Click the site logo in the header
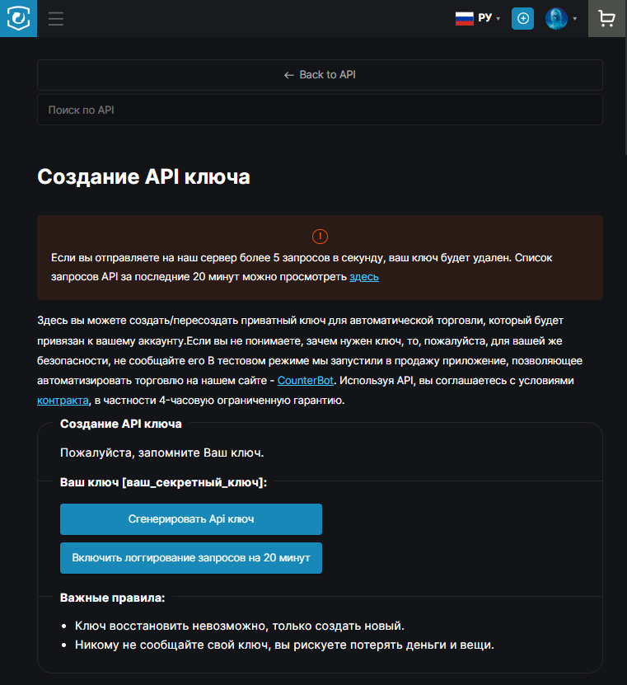Screen dimensions: 627x685 pos(18,18)
